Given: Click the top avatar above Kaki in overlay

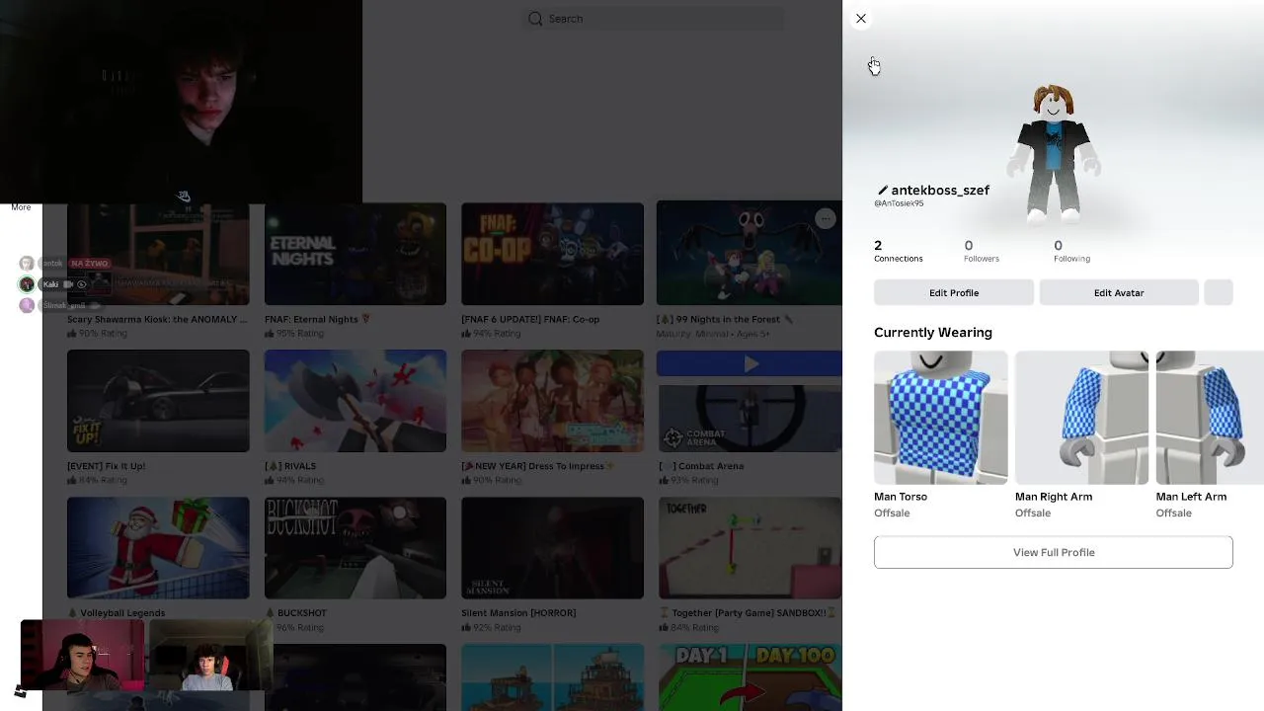Looking at the screenshot, I should tap(27, 264).
